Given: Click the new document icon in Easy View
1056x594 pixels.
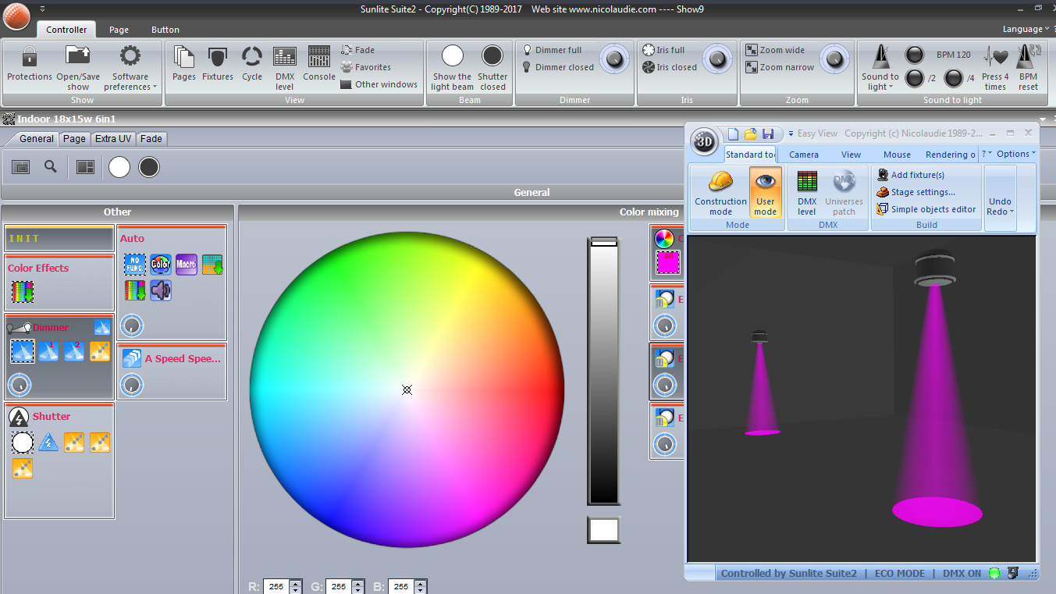Looking at the screenshot, I should click(733, 134).
